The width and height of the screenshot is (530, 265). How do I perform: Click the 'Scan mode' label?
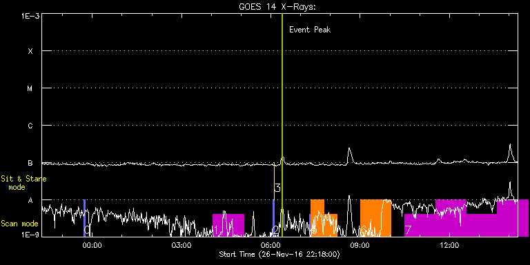19,224
